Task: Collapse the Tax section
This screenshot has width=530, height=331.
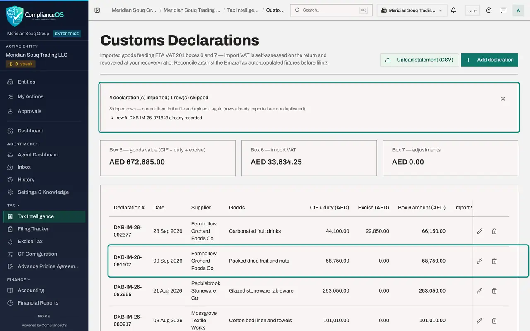Action: [x=13, y=205]
